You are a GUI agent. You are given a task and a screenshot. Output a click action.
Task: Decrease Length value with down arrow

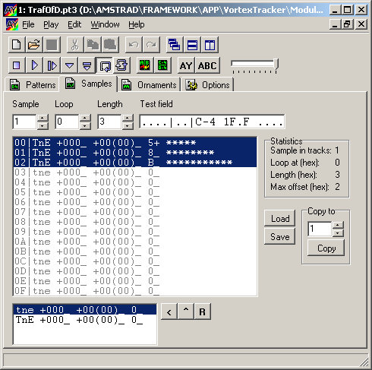(x=128, y=125)
